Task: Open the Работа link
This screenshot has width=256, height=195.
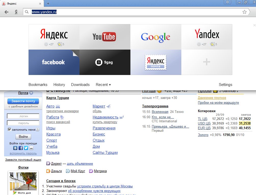Action: point(52,117)
